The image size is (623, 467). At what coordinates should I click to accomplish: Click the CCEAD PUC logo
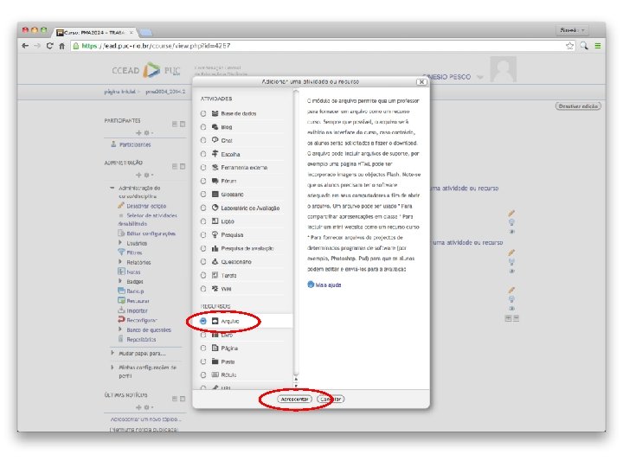coord(146,70)
